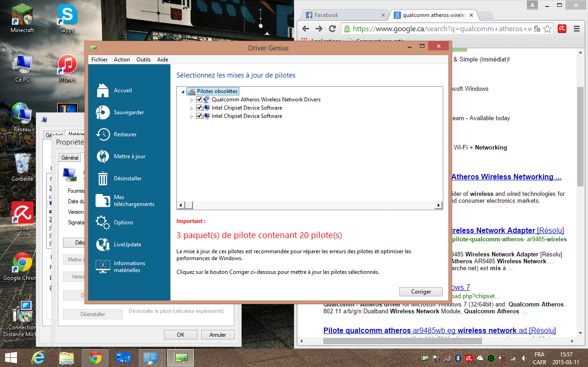Viewport: 588px width, 367px height.
Task: Click the driver list scroll right arrow
Action: pos(439,206)
